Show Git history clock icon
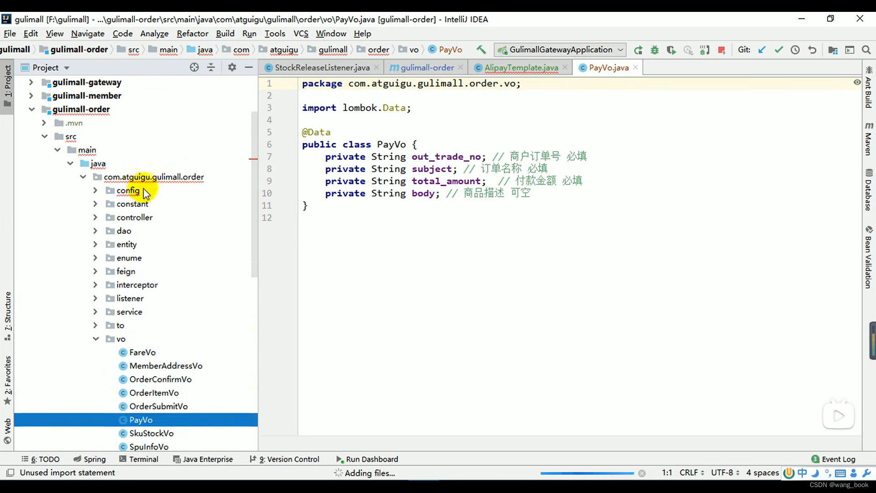Viewport: 876px width, 493px height. (x=795, y=50)
